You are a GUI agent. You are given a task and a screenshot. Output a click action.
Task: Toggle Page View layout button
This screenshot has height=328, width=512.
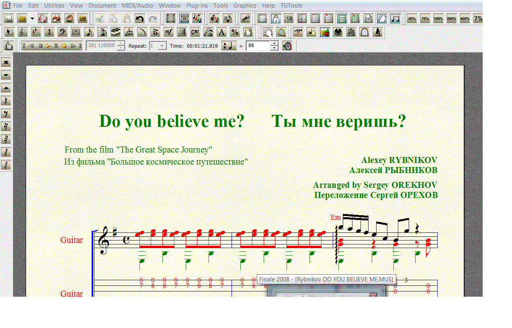pyautogui.click(x=184, y=18)
